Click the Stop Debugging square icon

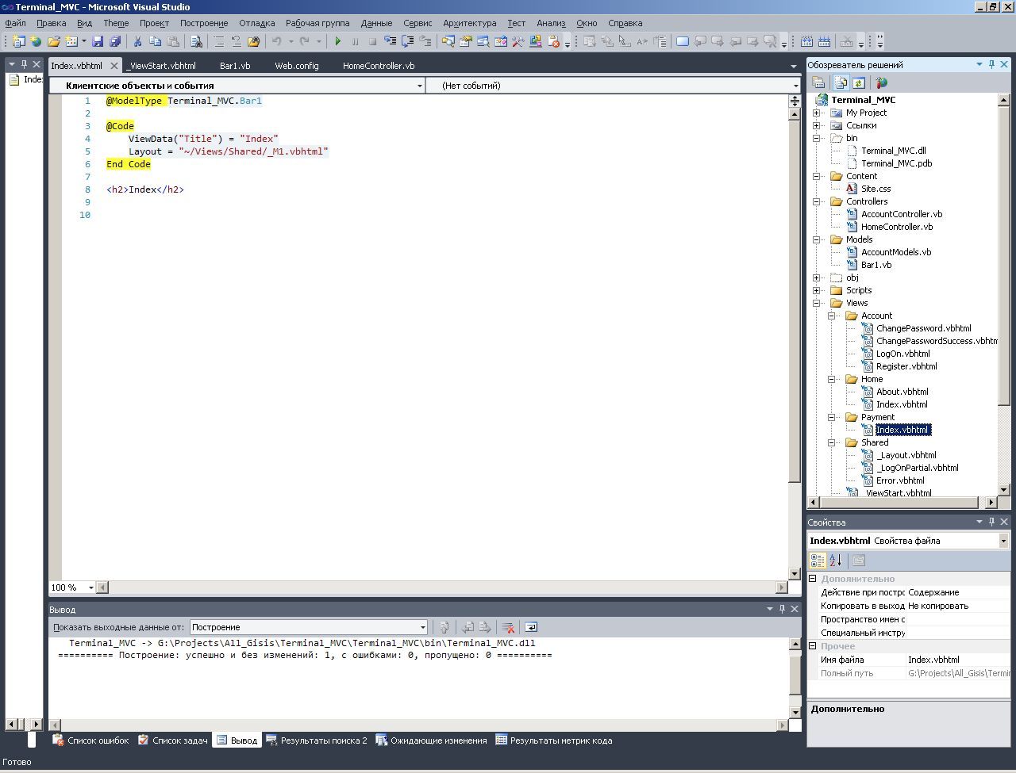tap(372, 41)
